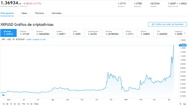Set the chart range to 1A

28,104
